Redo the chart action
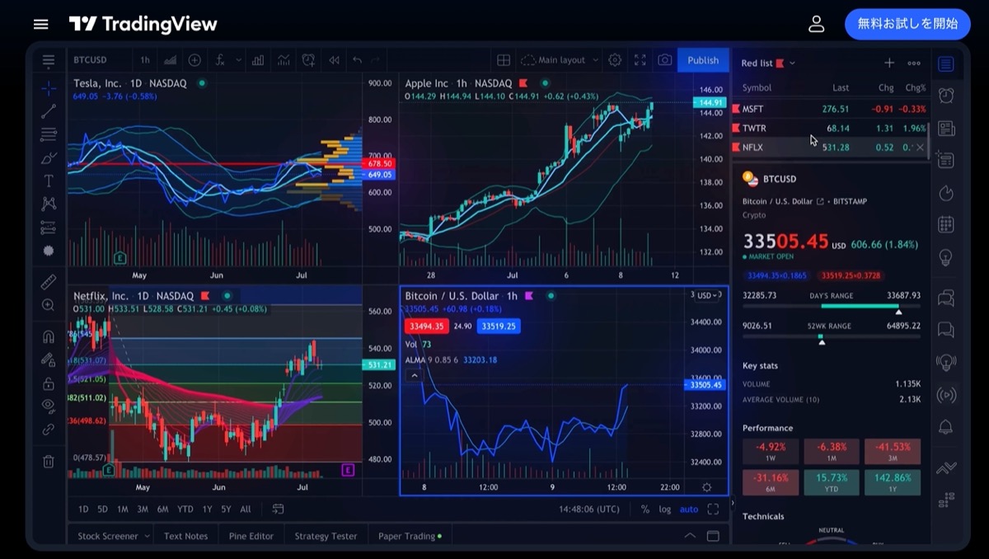The height and width of the screenshot is (559, 989). [376, 60]
